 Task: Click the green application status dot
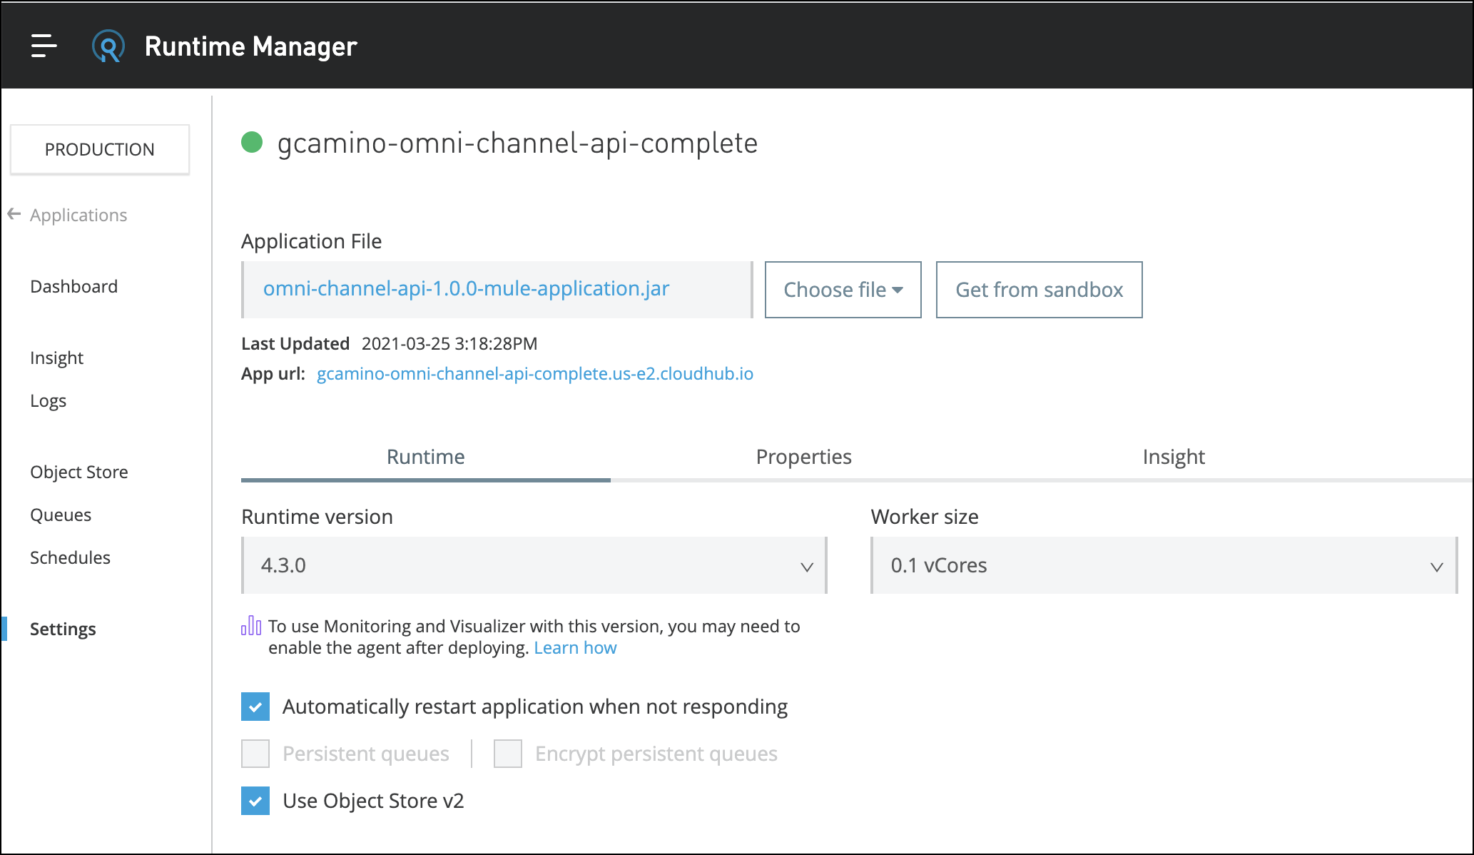click(252, 142)
